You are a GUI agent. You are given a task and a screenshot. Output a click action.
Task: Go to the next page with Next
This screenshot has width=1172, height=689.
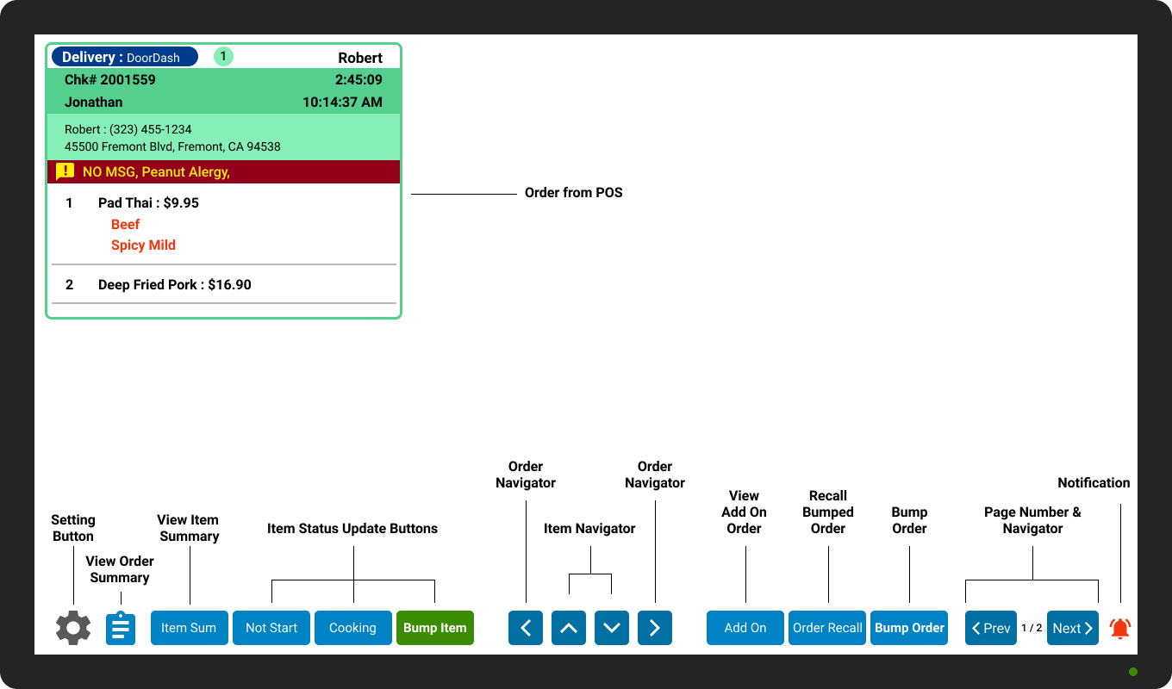tap(1072, 628)
